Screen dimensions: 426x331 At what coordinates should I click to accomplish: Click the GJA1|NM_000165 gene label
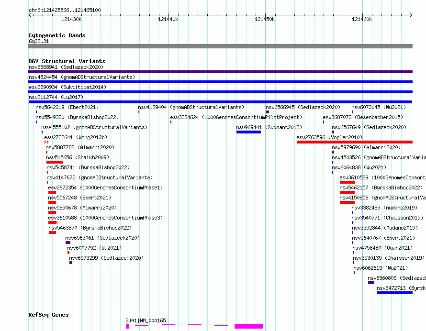point(146,320)
